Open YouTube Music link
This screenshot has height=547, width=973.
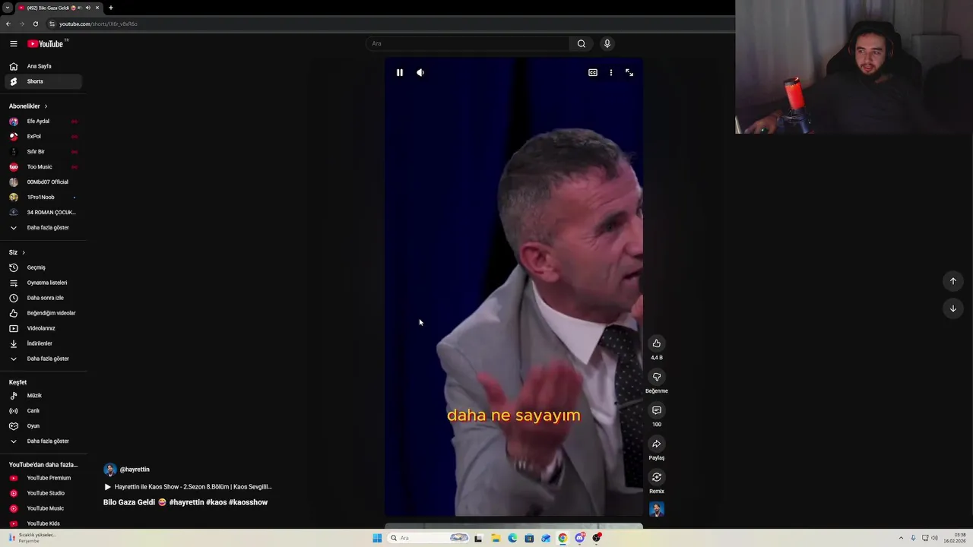tap(43, 508)
